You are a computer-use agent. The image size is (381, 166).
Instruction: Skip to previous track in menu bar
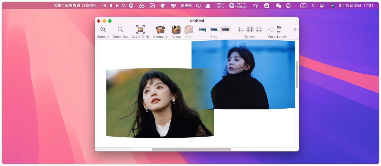[104, 6]
